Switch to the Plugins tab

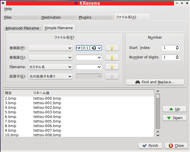click(95, 17)
